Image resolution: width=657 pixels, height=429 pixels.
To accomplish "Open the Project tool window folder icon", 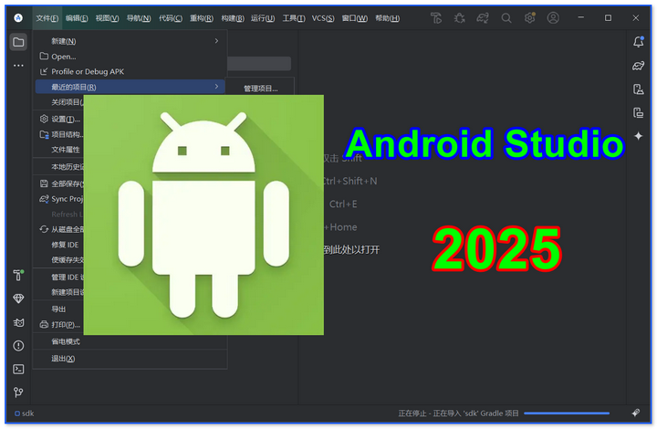I will (x=18, y=42).
